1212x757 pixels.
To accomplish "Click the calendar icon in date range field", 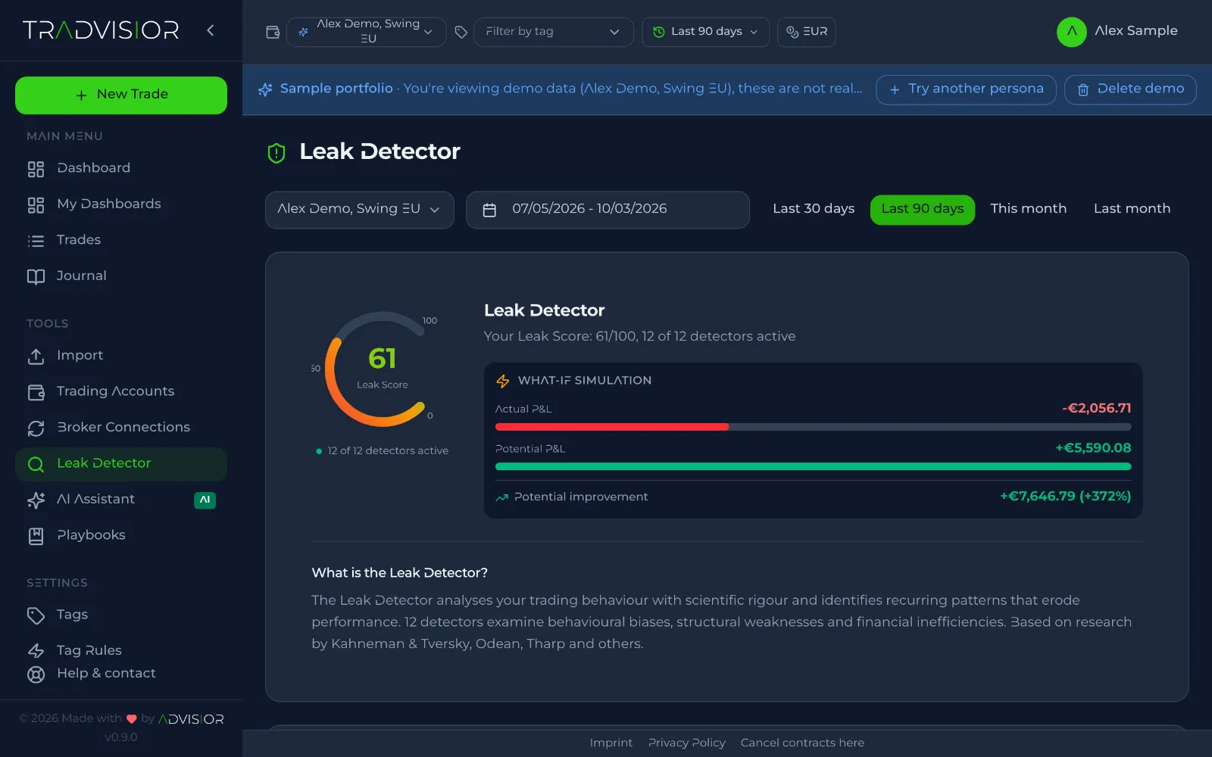I will coord(489,210).
